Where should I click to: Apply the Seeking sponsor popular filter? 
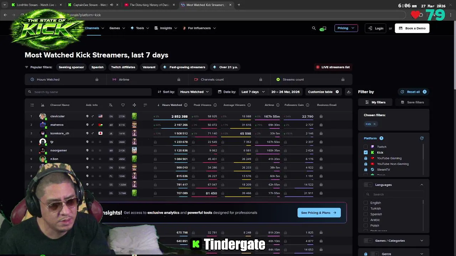(x=71, y=67)
